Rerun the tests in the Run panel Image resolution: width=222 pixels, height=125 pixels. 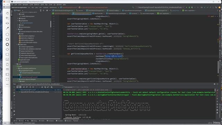14,87
